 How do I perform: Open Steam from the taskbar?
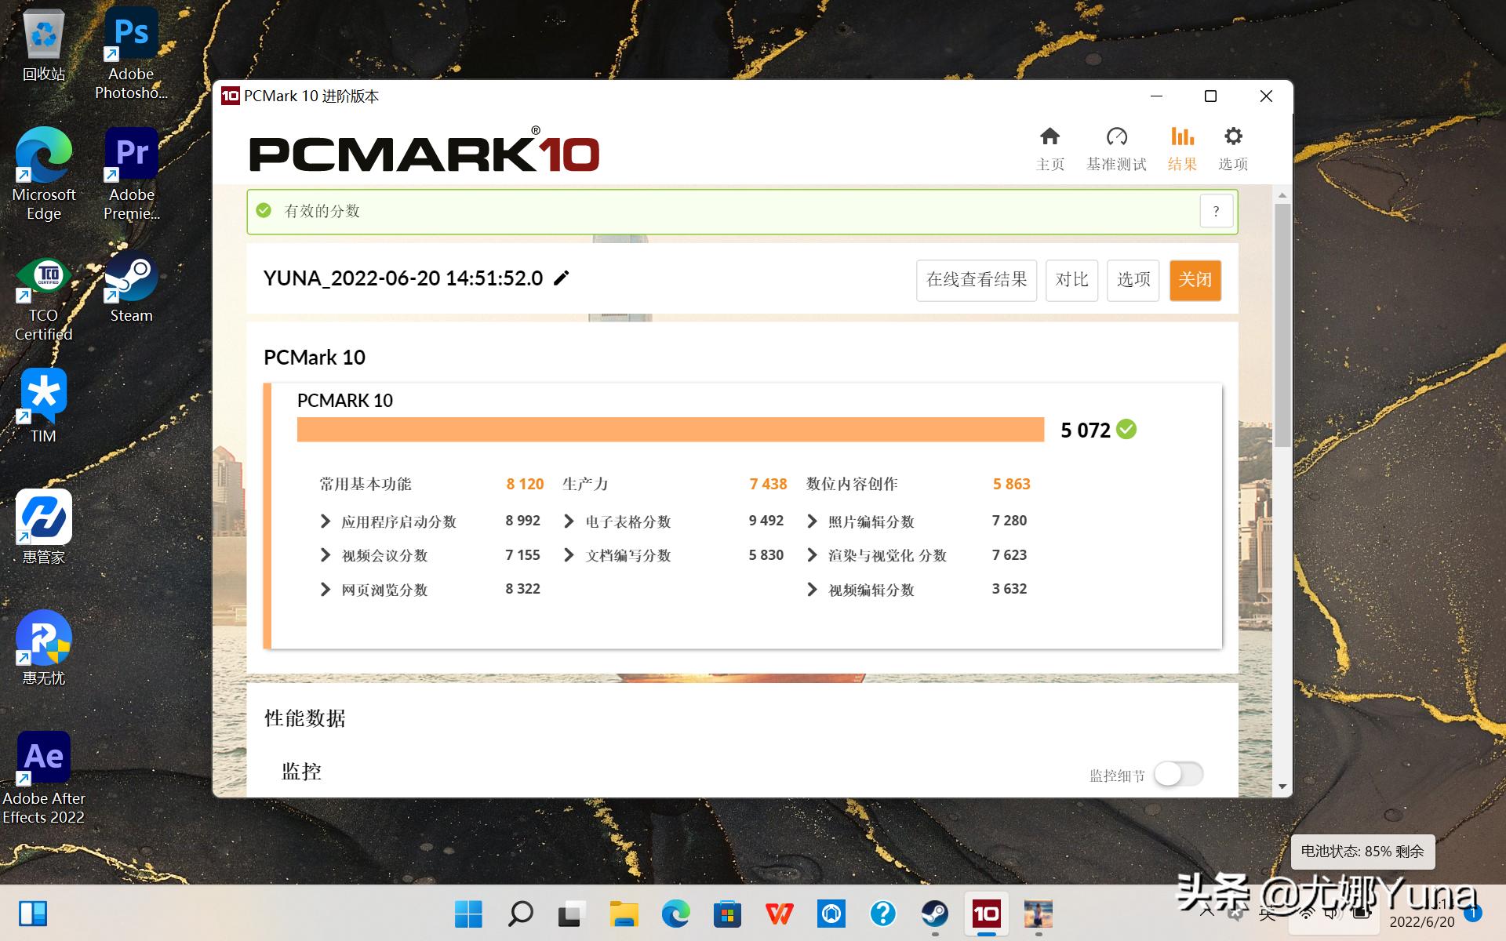[934, 914]
